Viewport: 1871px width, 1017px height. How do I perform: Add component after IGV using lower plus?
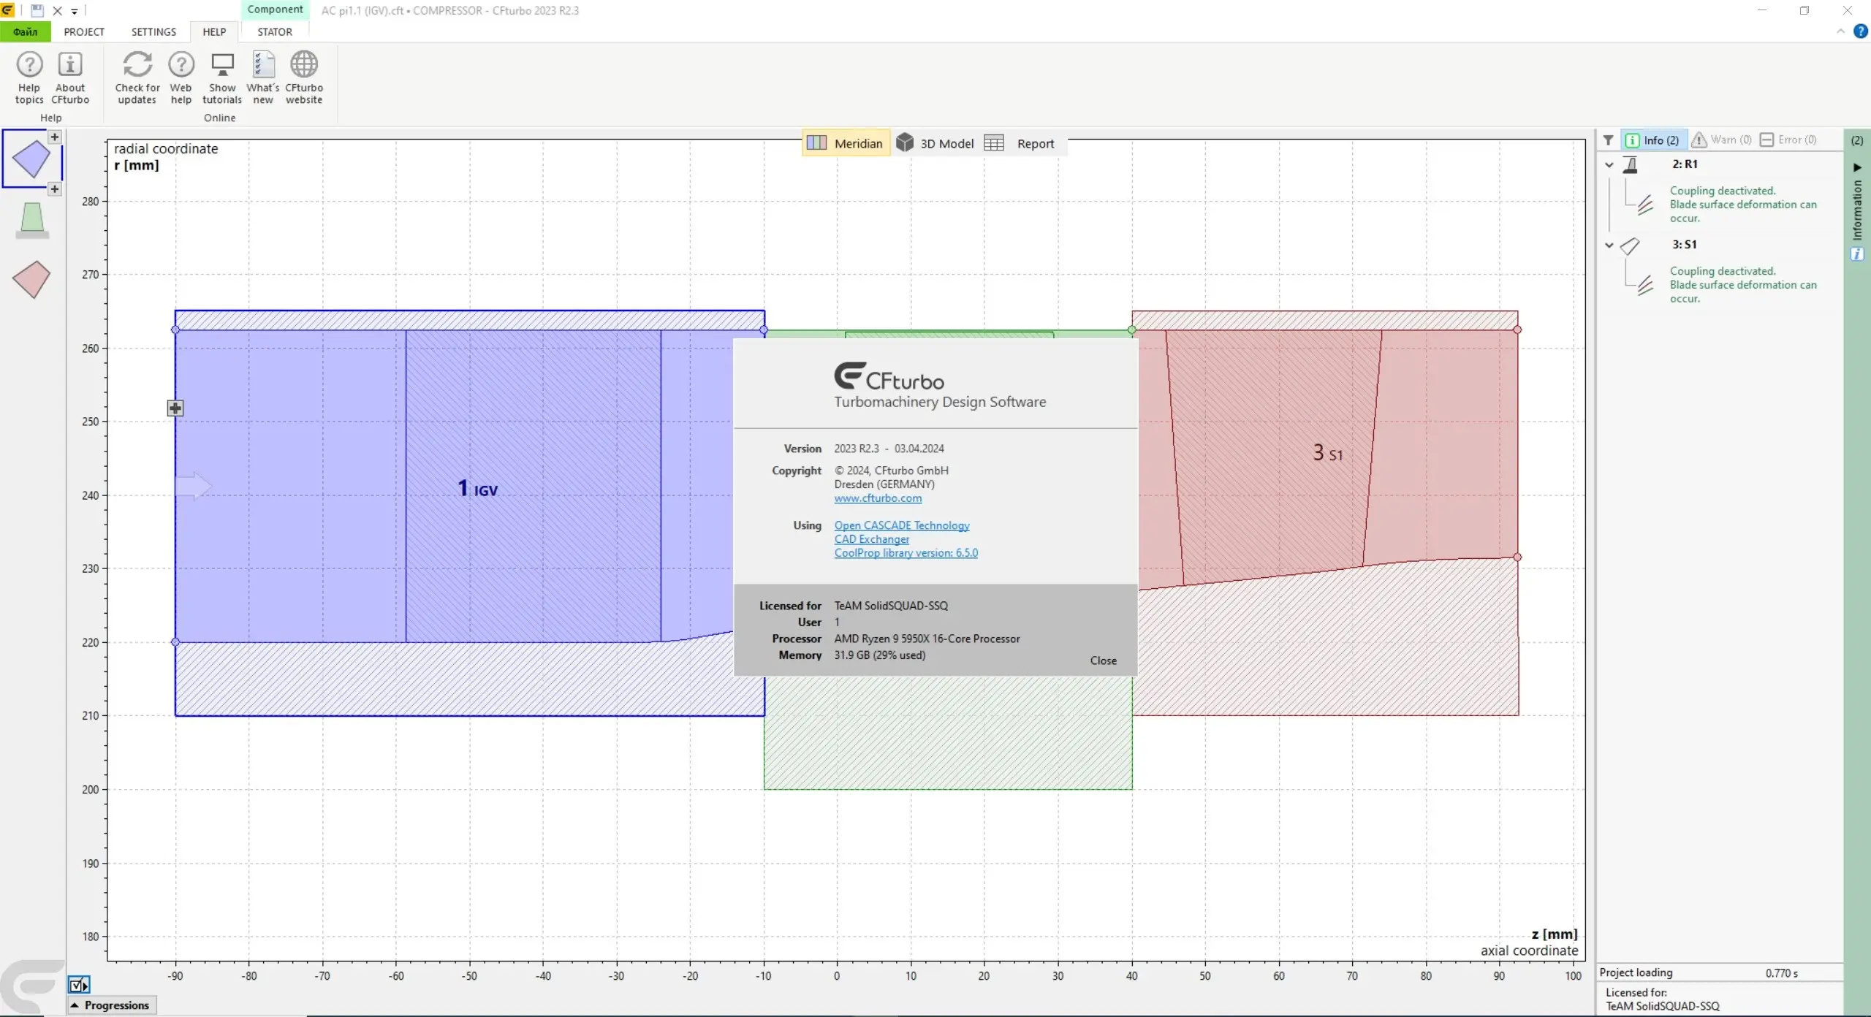54,189
